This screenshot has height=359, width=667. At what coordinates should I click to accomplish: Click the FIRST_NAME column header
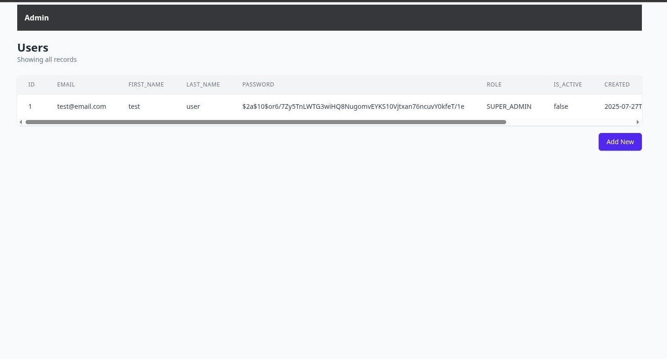click(x=146, y=85)
